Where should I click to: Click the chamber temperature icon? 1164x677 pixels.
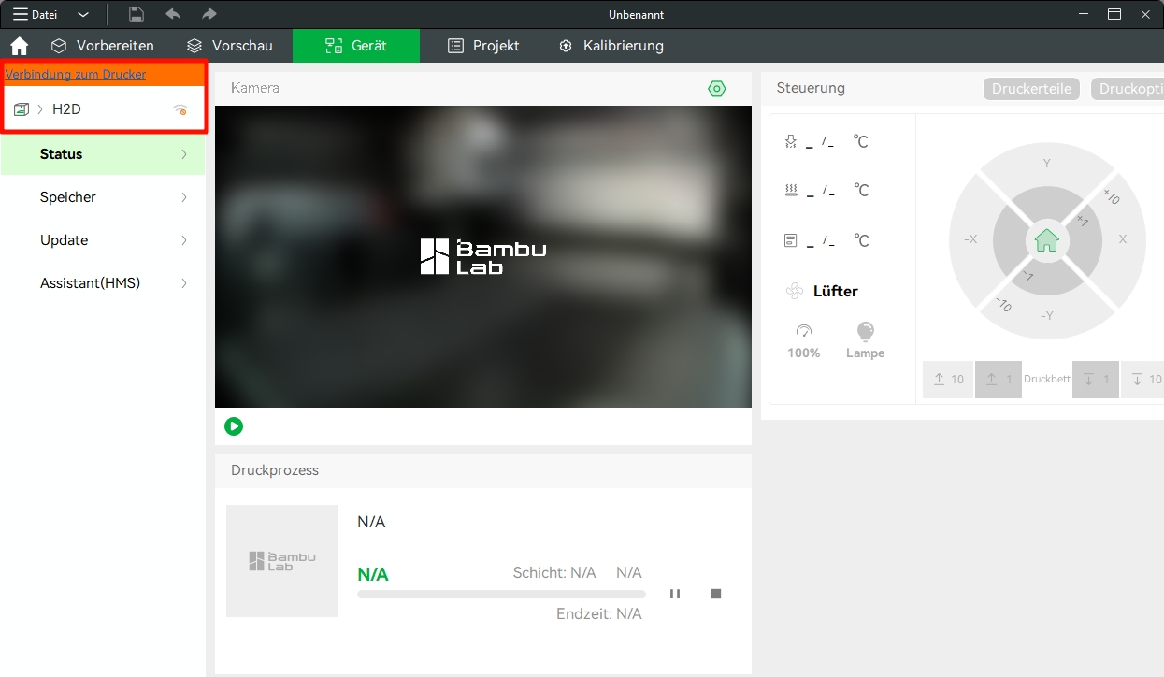(x=791, y=240)
